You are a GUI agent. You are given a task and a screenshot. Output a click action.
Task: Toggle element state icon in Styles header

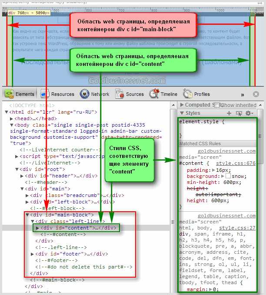239,113
